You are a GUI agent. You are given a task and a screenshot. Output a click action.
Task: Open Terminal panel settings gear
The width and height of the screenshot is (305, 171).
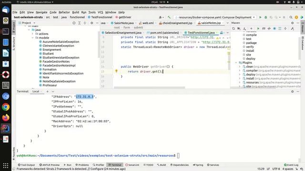click(x=292, y=91)
